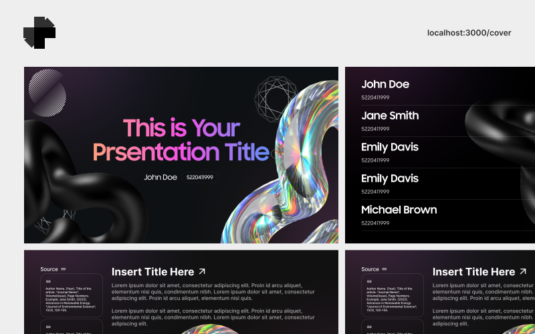535x334 pixels.
Task: Open first citation card in bottom-left slide
Action: pos(72,295)
